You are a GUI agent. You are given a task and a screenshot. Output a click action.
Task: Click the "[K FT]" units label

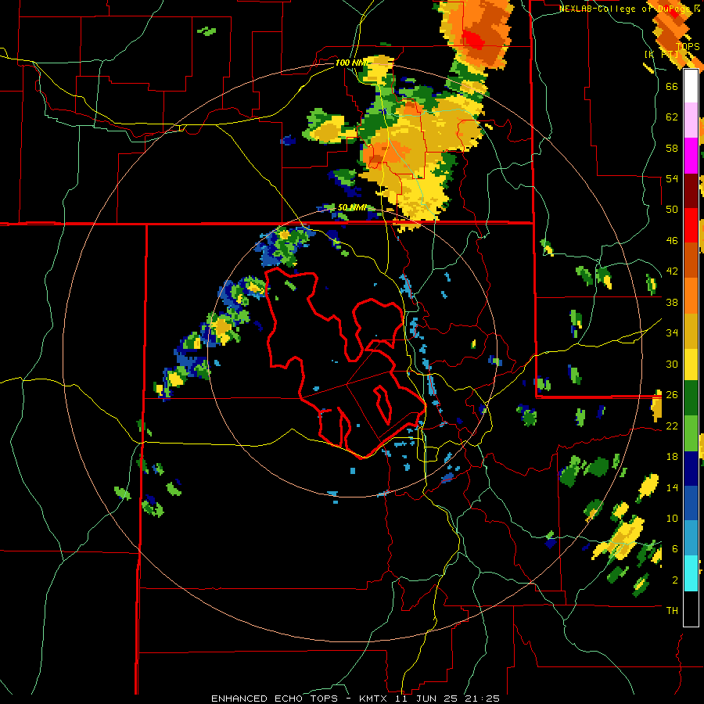(x=659, y=54)
